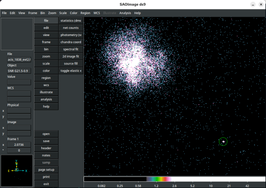
Task: Open the WCS menu
Action: (x=97, y=13)
